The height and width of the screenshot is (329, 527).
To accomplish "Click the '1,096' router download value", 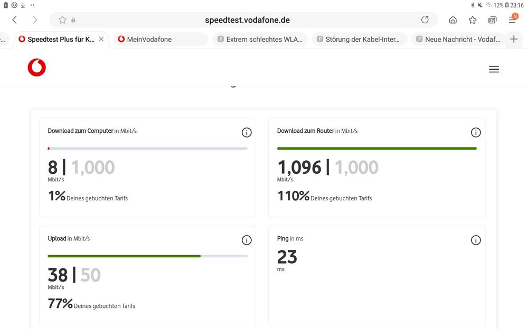I will pyautogui.click(x=299, y=167).
